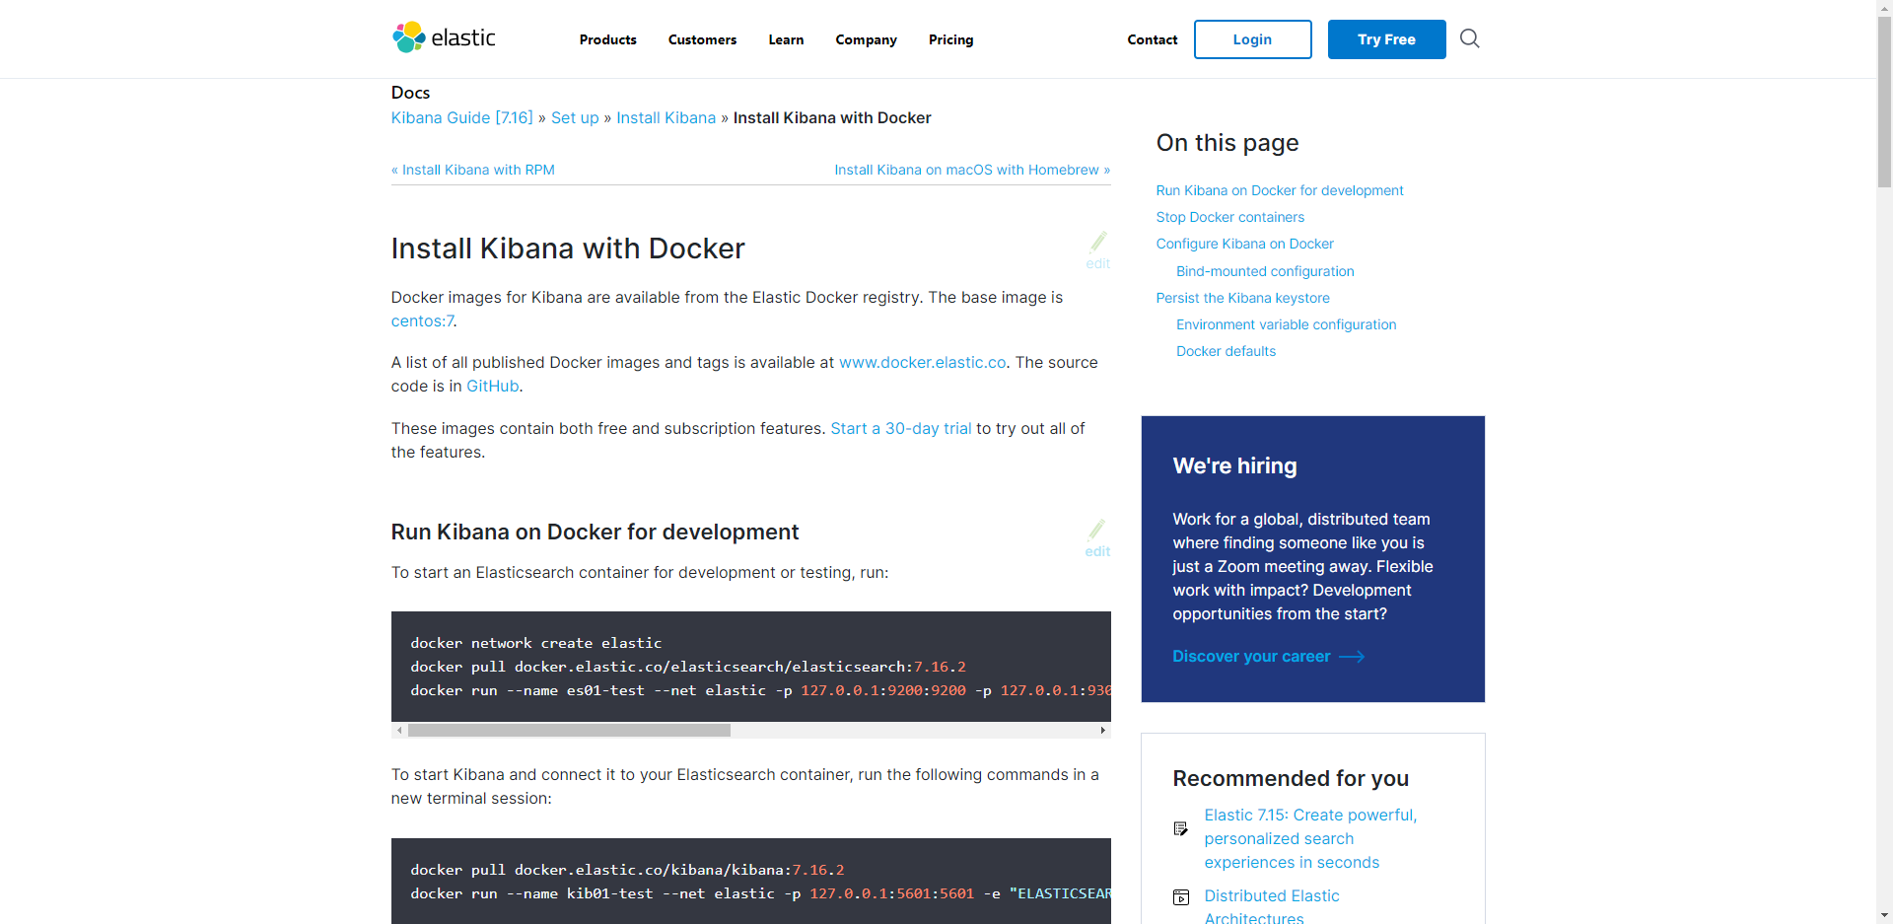Click the page vertical scrollbar thumb

[x=1884, y=103]
